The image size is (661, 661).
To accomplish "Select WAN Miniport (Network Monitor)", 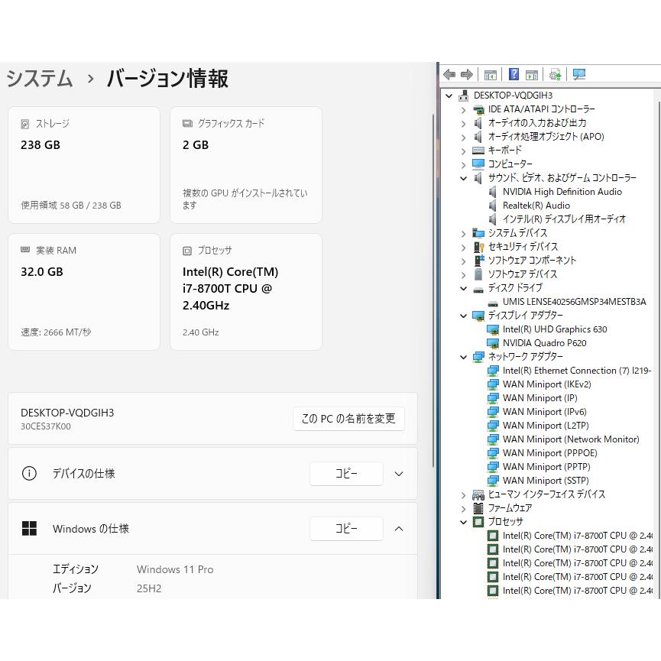I will click(571, 439).
